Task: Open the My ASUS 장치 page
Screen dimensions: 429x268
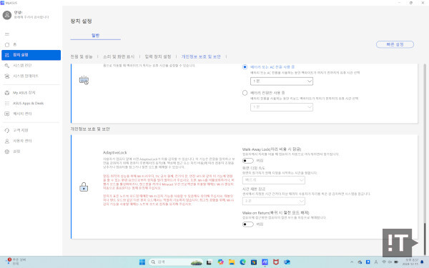Action: pos(31,93)
